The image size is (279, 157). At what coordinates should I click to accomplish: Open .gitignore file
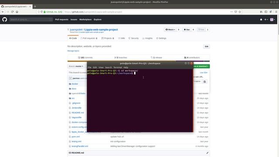point(76,103)
